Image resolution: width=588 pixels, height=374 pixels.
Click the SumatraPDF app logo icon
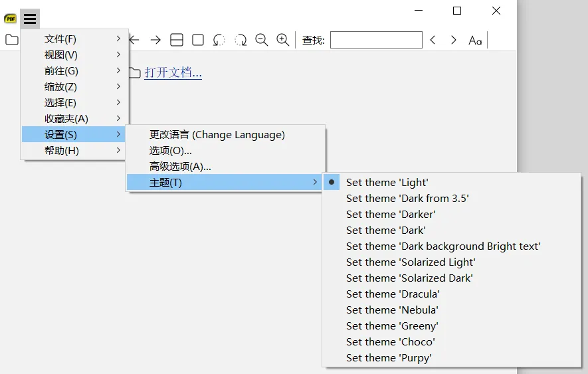pyautogui.click(x=10, y=19)
